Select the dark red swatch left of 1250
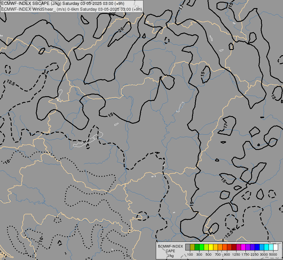The height and width of the screenshot is (260, 283). tap(234, 247)
